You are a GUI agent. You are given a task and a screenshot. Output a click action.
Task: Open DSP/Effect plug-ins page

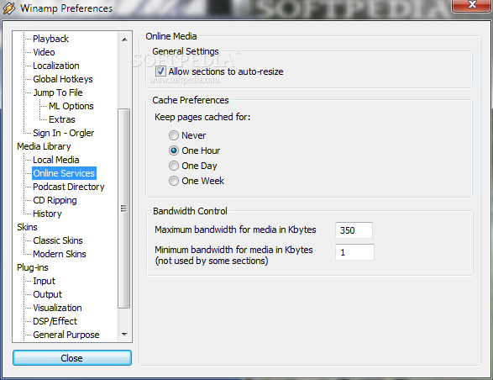[x=55, y=321]
